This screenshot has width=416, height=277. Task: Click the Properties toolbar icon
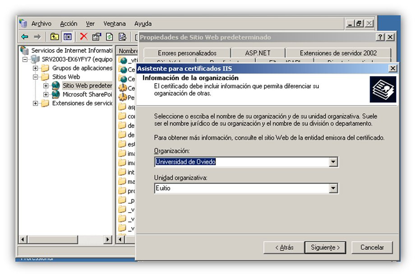pyautogui.click(x=97, y=36)
